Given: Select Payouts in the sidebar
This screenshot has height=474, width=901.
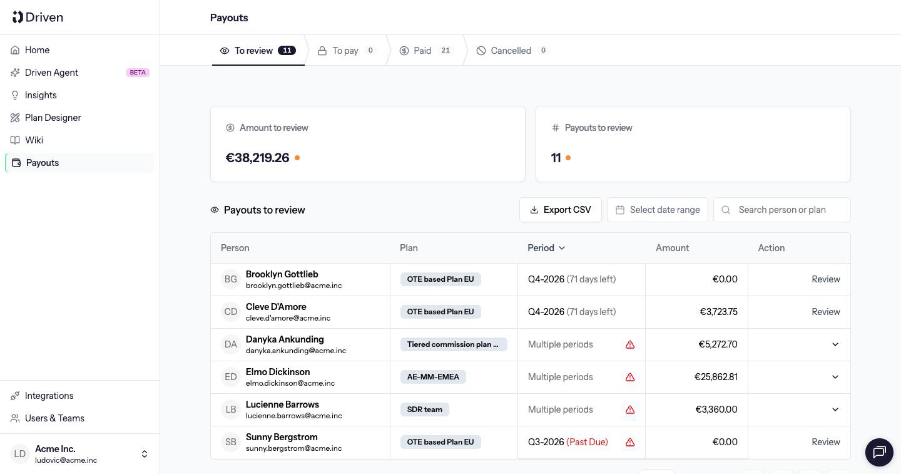Looking at the screenshot, I should (79, 163).
